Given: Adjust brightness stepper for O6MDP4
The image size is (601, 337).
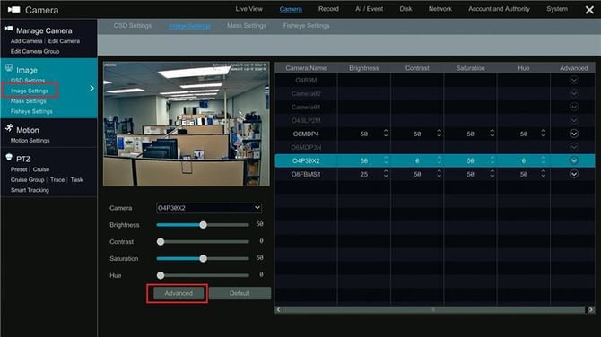Looking at the screenshot, I should coord(386,134).
